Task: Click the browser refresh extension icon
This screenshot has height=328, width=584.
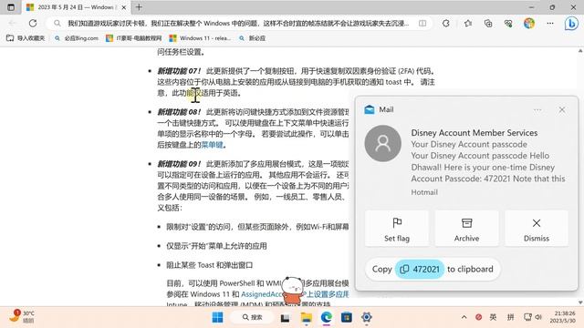Action: click(446, 24)
